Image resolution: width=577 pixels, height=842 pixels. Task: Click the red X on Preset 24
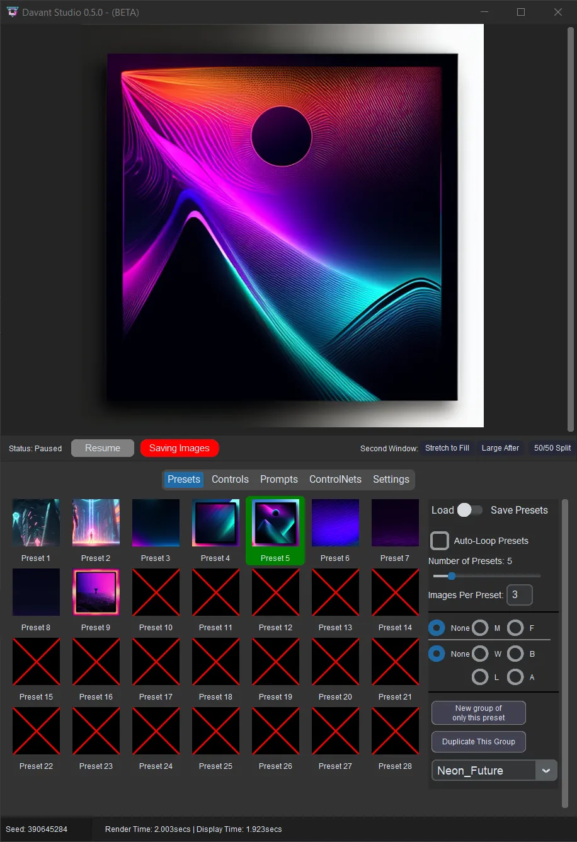tap(156, 730)
